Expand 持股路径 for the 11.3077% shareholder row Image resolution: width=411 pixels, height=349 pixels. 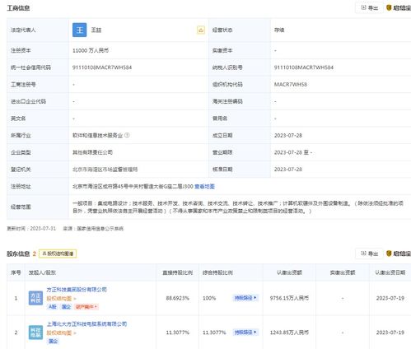(x=245, y=333)
